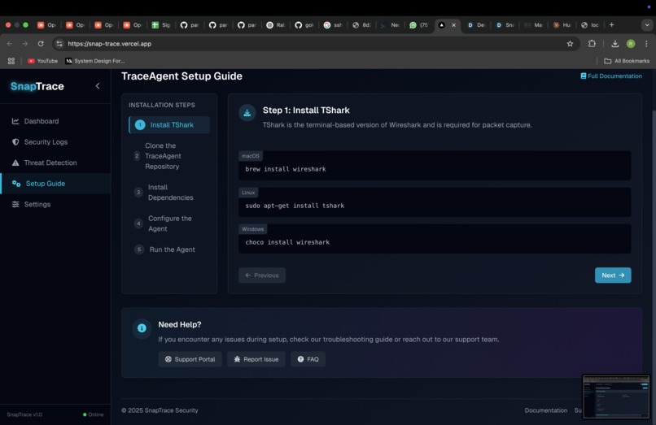Screen dimensions: 656x425
Task: Click the choco install wireshark command
Action: (287, 242)
